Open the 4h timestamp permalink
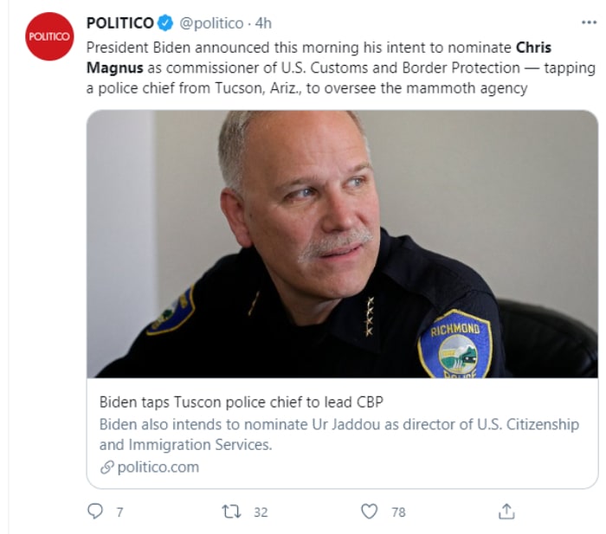This screenshot has width=606, height=534. (x=263, y=23)
